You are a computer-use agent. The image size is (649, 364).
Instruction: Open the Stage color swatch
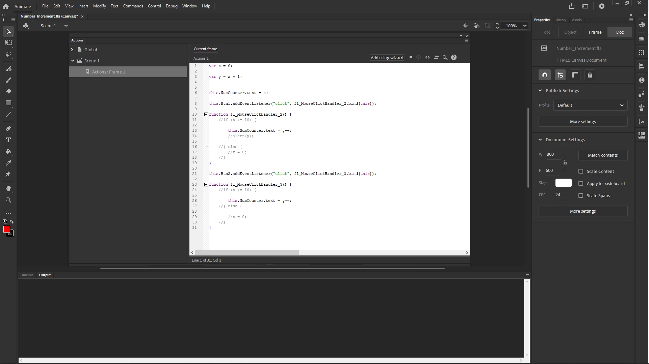coord(563,183)
